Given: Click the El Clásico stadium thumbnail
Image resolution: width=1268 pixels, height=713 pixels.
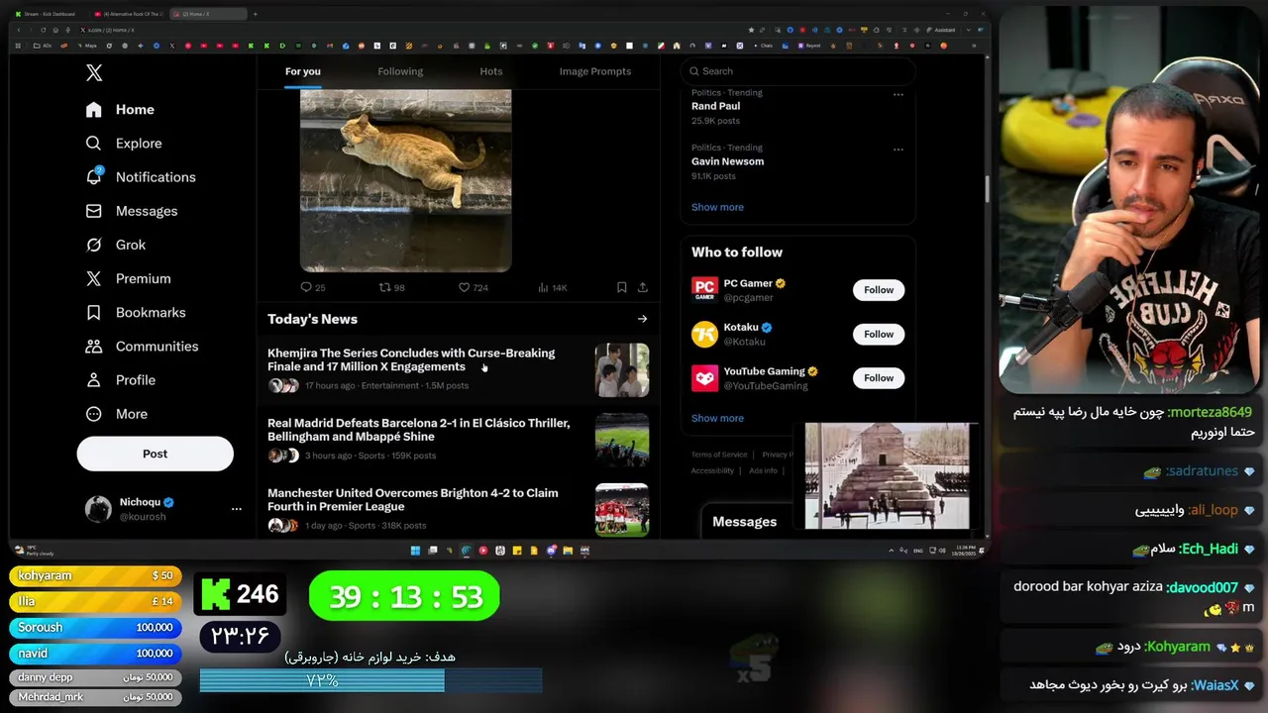Looking at the screenshot, I should [x=622, y=440].
